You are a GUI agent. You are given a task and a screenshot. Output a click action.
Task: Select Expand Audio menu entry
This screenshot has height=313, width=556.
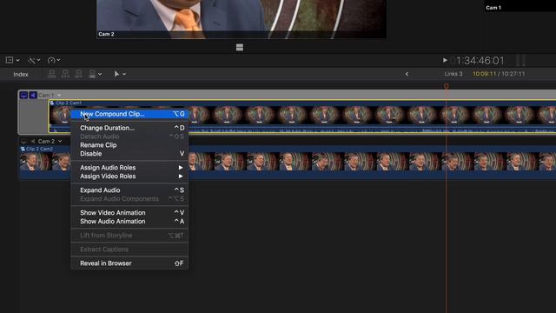click(x=129, y=190)
